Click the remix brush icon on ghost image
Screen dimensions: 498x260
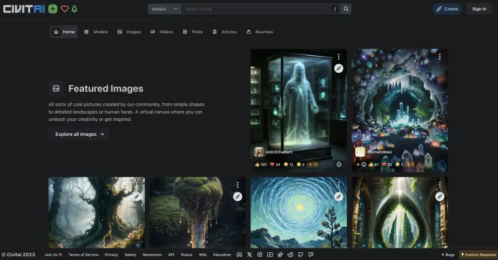tap(338, 68)
